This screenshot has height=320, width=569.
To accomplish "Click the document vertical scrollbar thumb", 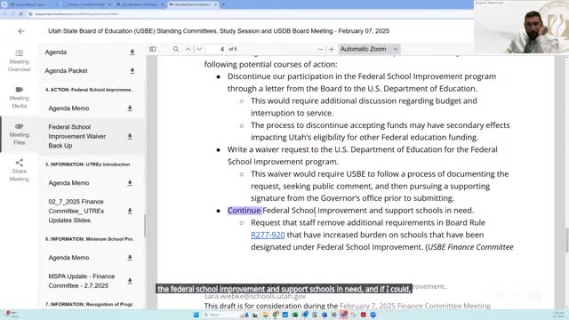I will tap(566, 240).
